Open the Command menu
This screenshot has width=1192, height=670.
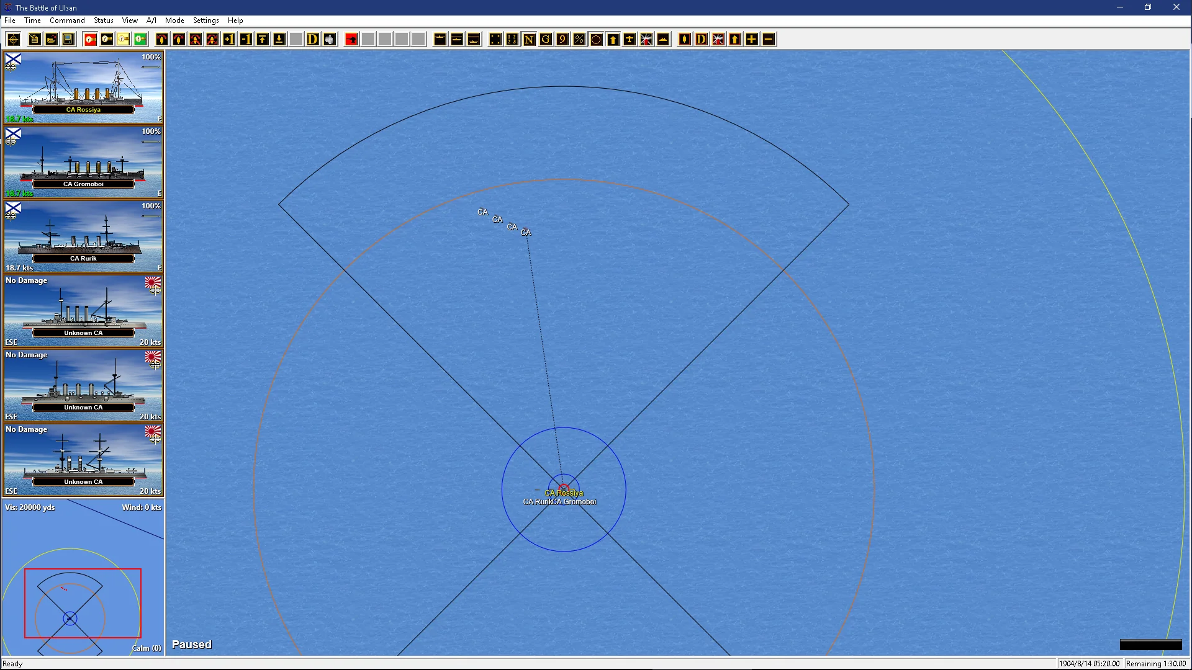(67, 20)
